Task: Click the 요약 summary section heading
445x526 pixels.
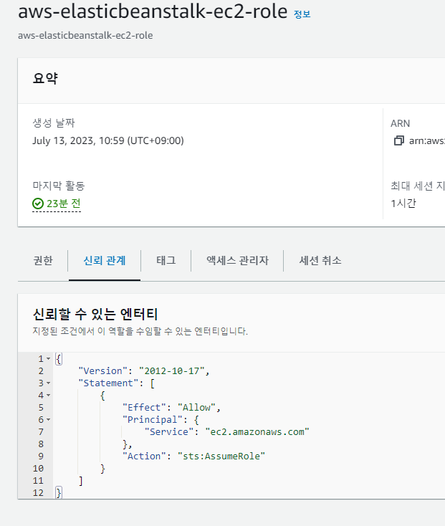Action: [x=45, y=79]
